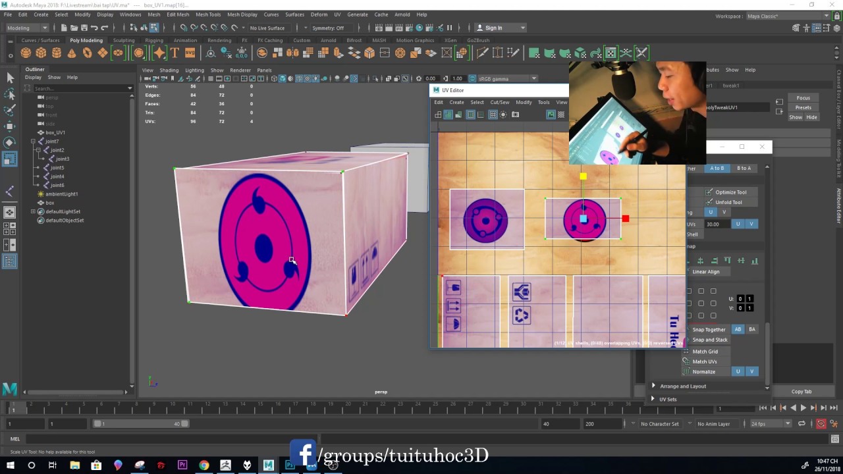This screenshot has width=843, height=474.
Task: Toggle the BA option for Snap Together
Action: click(752, 329)
